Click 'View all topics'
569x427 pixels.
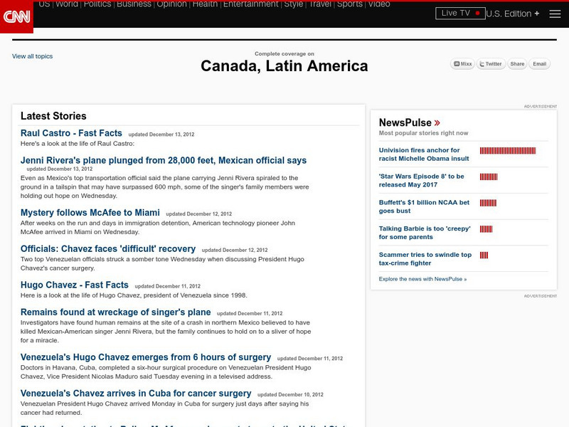(x=31, y=56)
